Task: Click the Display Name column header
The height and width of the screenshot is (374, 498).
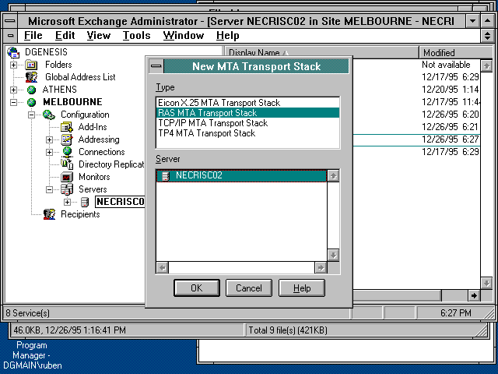Action: pyautogui.click(x=321, y=52)
